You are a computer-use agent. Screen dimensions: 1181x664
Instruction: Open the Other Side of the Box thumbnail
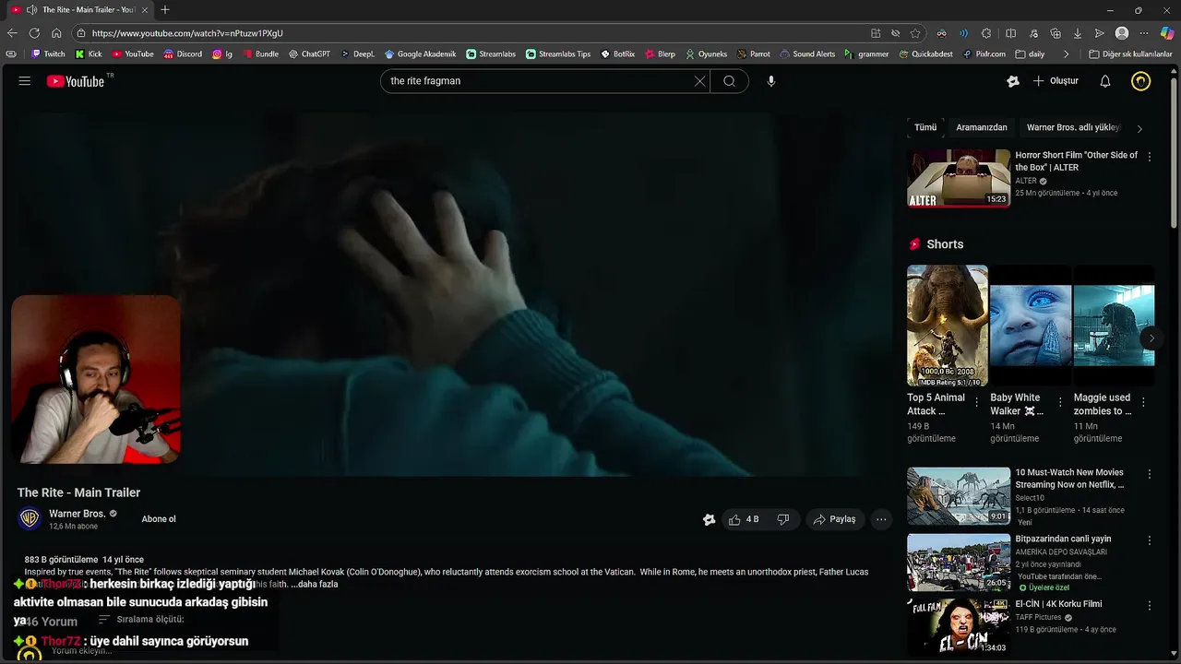[x=959, y=178]
